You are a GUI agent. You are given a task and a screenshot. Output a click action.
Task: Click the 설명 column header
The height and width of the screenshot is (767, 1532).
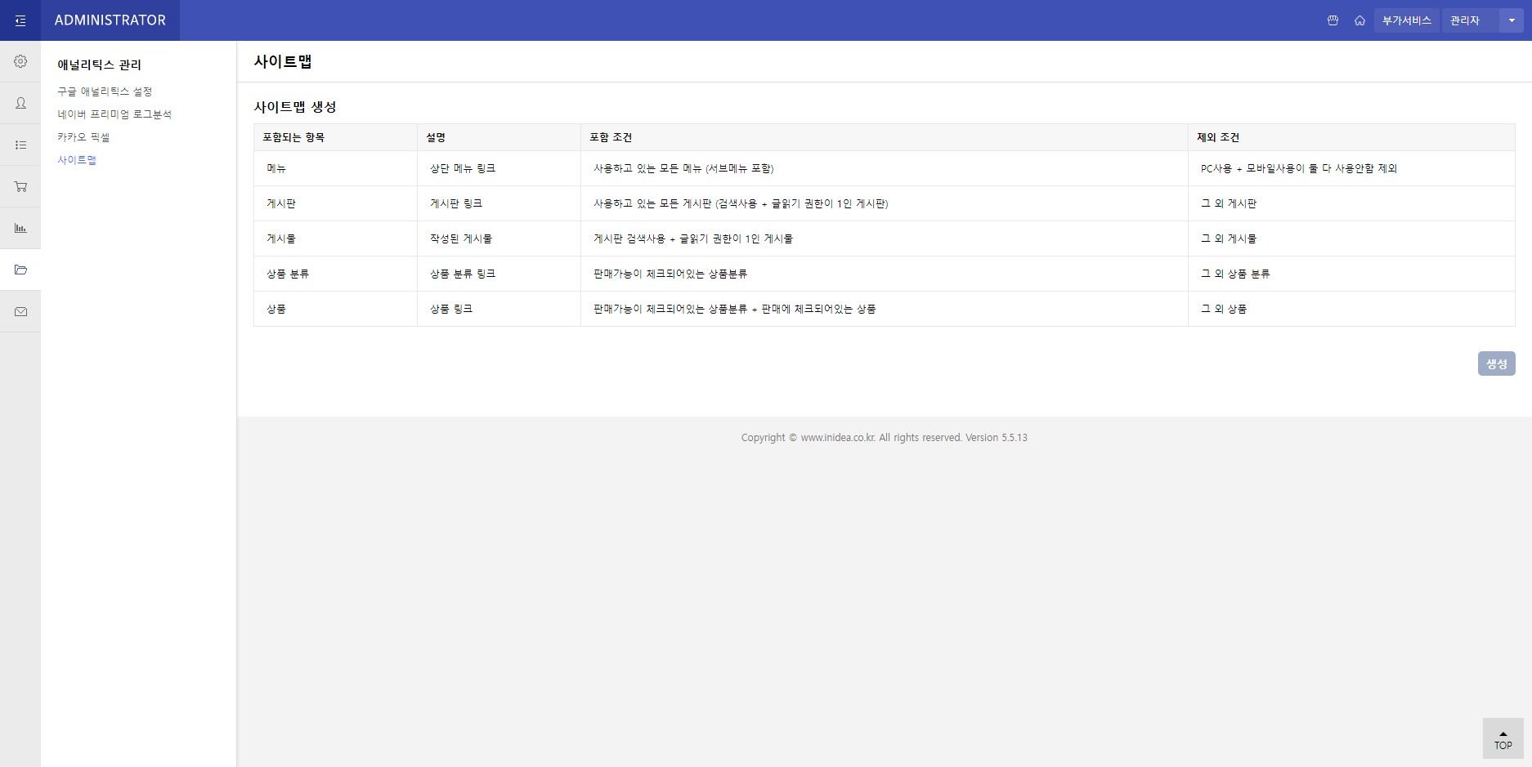pyautogui.click(x=499, y=137)
